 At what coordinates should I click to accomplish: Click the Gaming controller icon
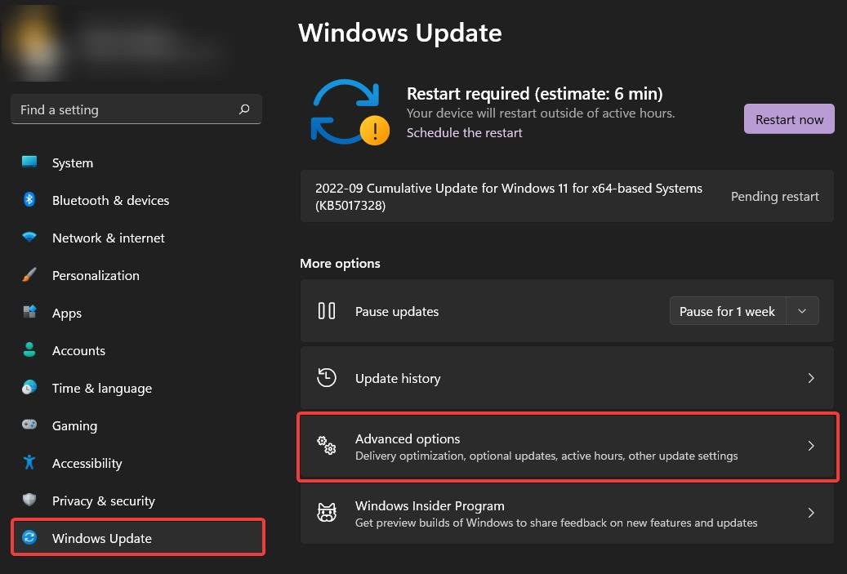tap(29, 425)
